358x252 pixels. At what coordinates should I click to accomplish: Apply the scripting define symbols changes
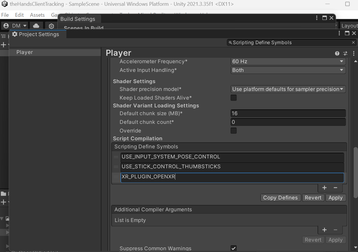[x=335, y=197]
